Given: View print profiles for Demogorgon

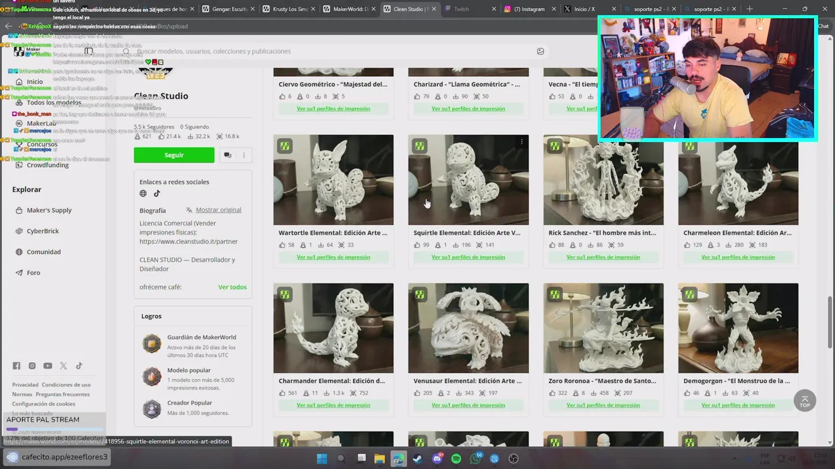Looking at the screenshot, I should [738, 405].
